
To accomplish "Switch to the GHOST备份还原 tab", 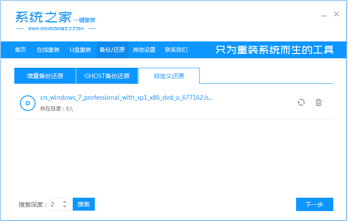I will point(107,76).
